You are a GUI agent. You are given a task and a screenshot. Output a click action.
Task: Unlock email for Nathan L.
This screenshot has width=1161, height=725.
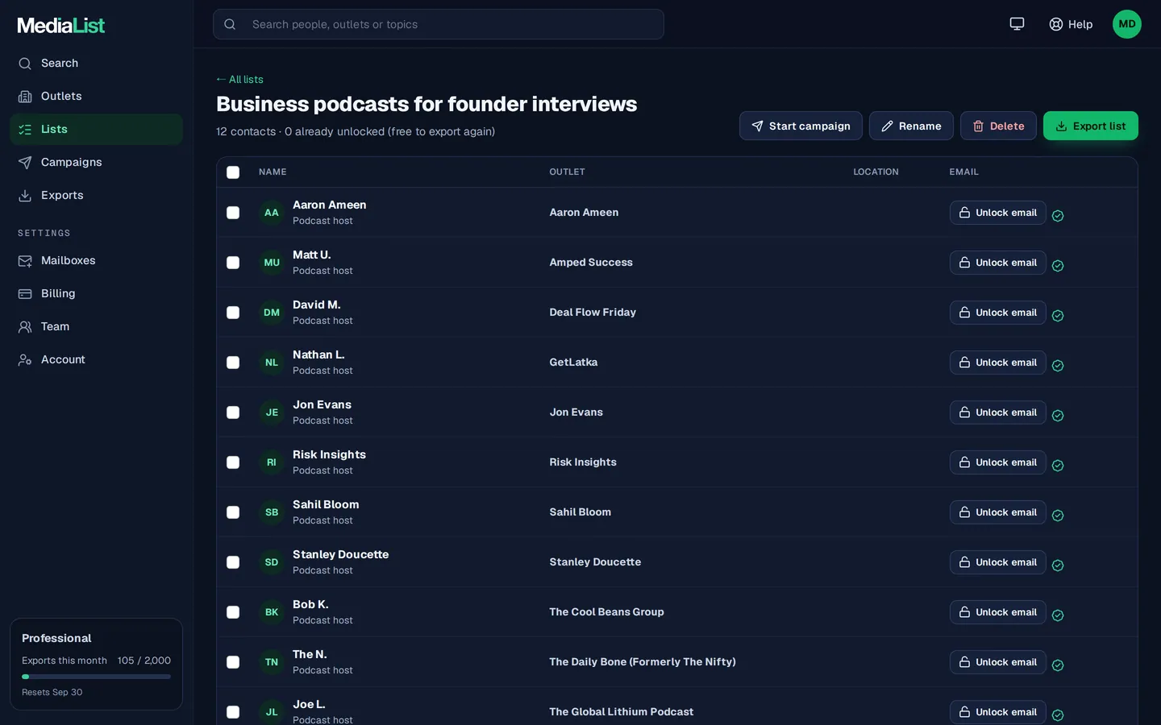tap(997, 362)
